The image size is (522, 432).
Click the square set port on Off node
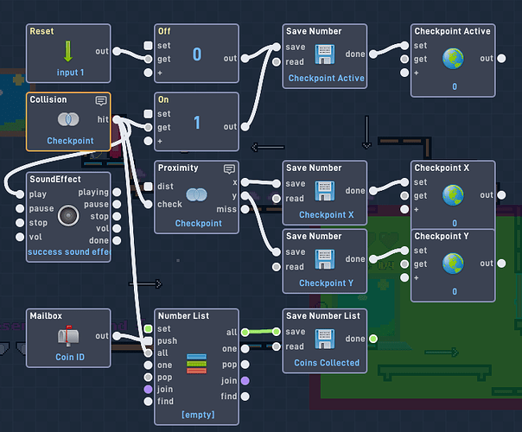[x=148, y=46]
